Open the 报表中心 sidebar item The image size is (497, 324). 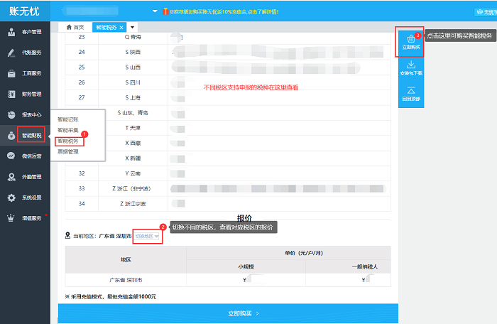[11, 114]
